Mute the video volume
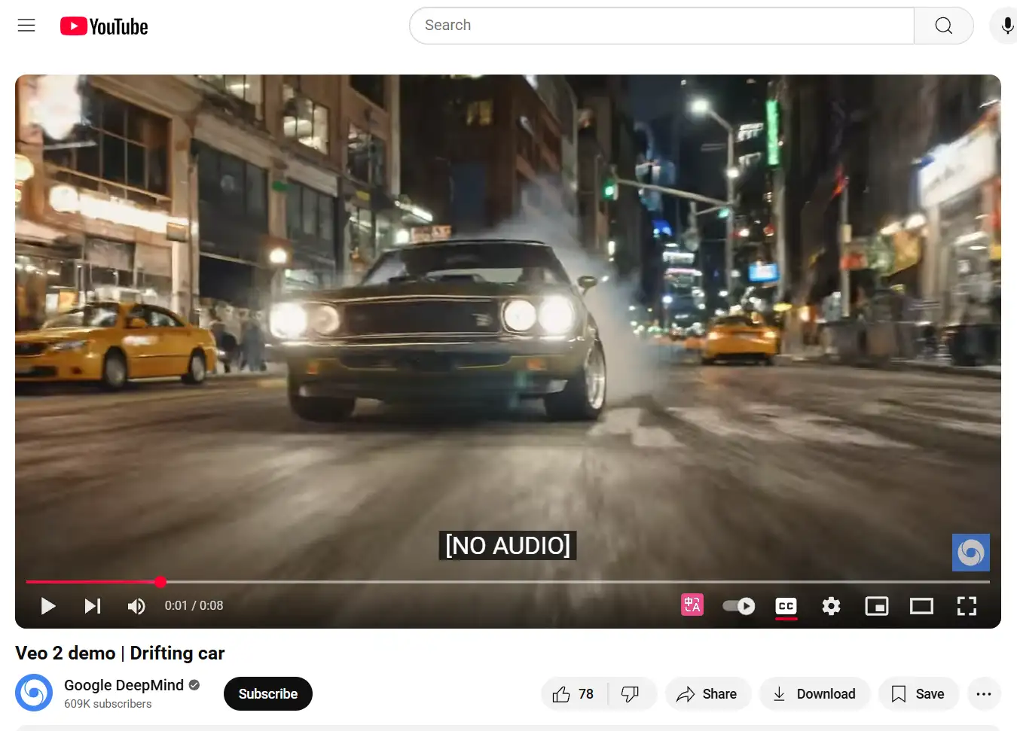Screen dimensions: 1017x731 (x=136, y=606)
